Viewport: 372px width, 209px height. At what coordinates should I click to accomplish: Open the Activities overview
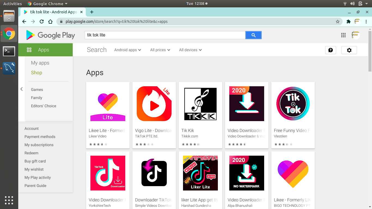pos(13,4)
